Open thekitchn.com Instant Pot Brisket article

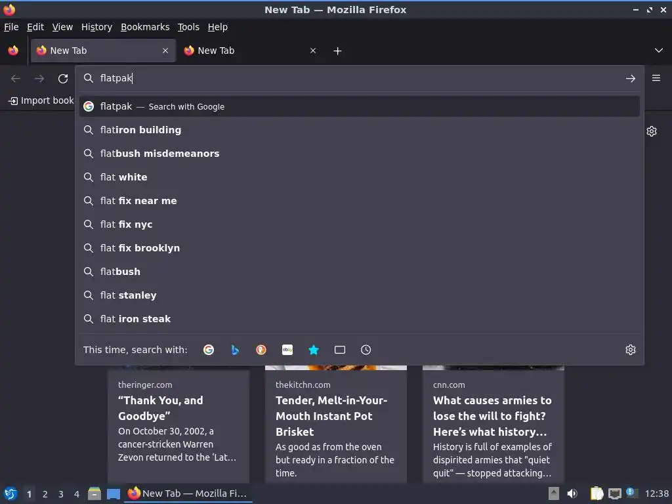pos(336,425)
